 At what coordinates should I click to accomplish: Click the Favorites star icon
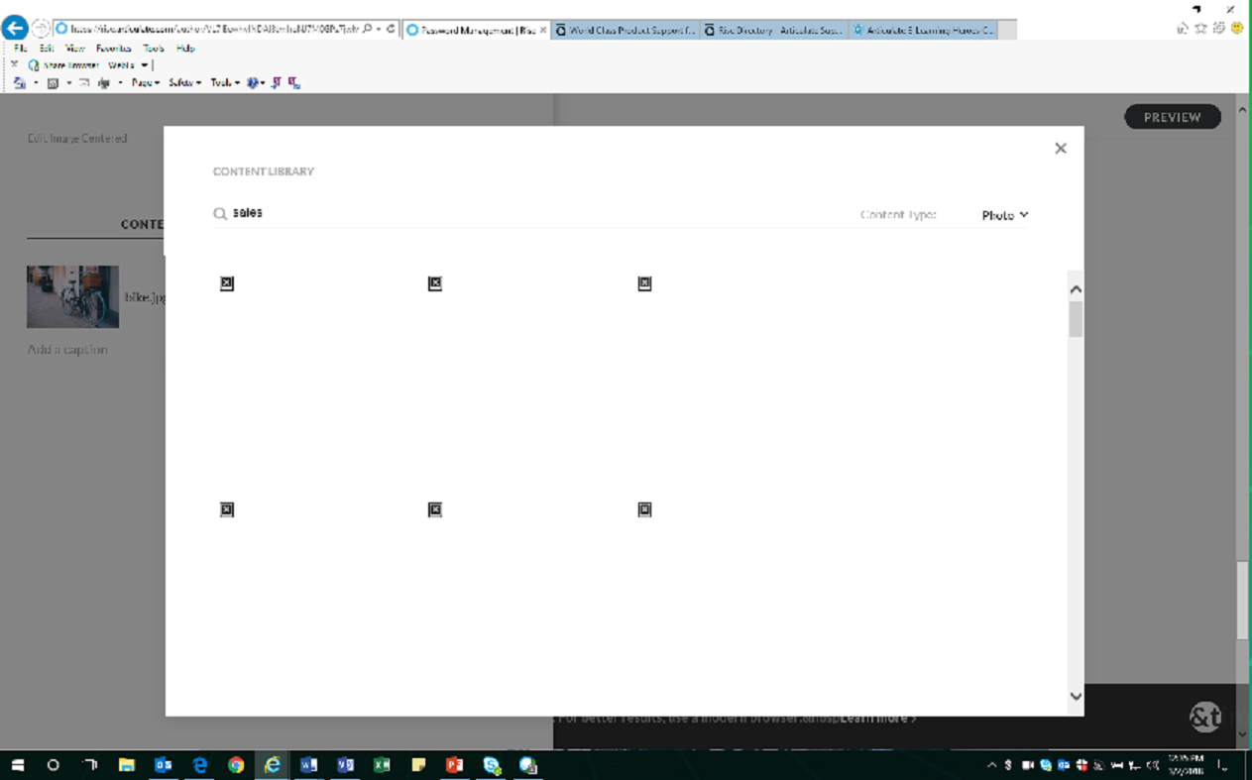click(x=1200, y=28)
